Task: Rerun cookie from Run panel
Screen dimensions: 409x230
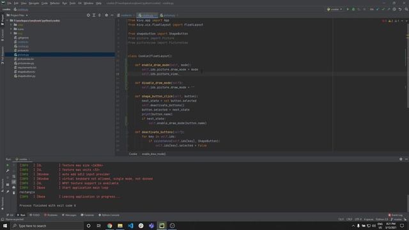Action: [x=8, y=165]
